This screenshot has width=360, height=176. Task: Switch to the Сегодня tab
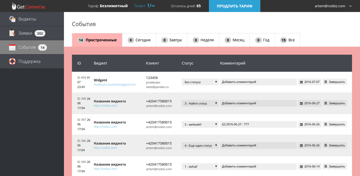139,40
